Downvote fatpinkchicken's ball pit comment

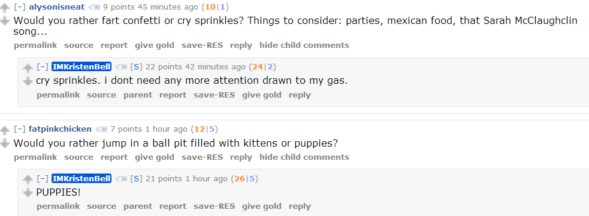point(5,143)
